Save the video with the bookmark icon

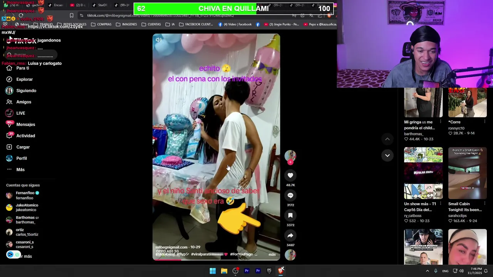click(x=290, y=215)
